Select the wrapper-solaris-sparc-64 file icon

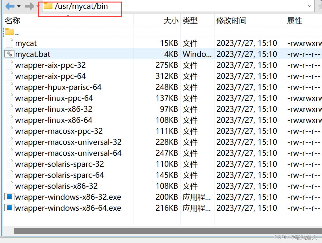coord(9,175)
